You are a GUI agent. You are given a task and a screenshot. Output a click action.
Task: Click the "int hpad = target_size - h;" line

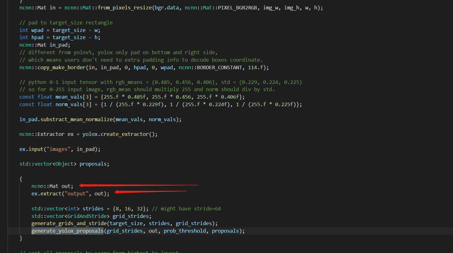60,38
